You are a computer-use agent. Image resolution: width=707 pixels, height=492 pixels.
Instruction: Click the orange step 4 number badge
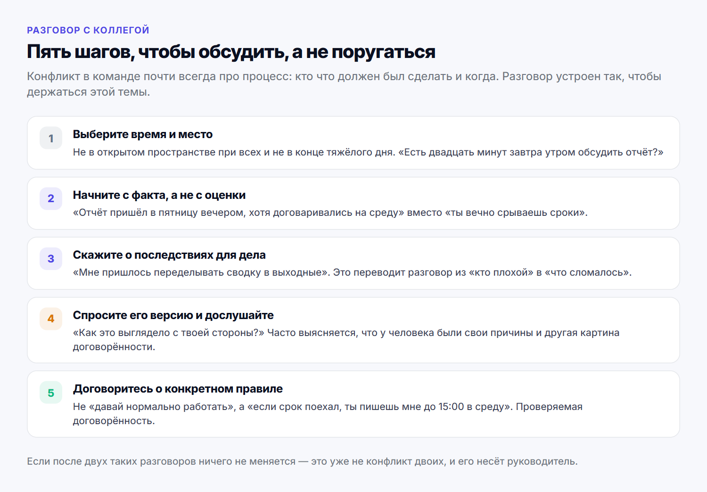coord(51,319)
